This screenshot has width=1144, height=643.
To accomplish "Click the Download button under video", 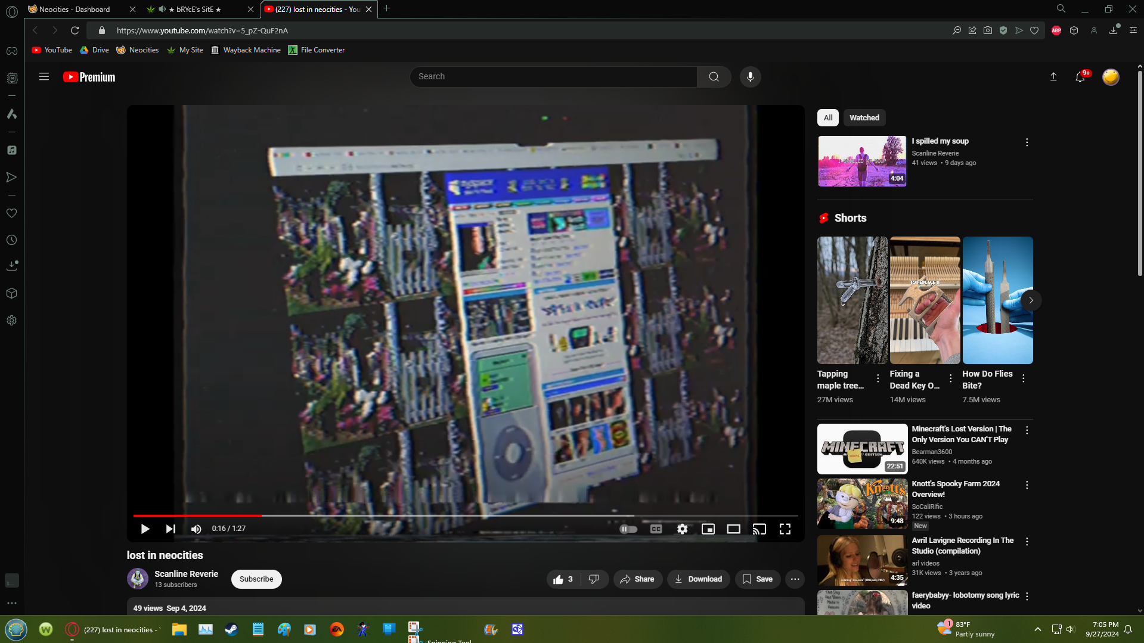I will coord(698,579).
